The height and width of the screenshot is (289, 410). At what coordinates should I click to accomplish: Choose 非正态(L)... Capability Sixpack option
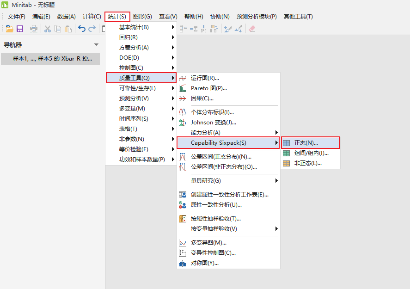[308, 163]
